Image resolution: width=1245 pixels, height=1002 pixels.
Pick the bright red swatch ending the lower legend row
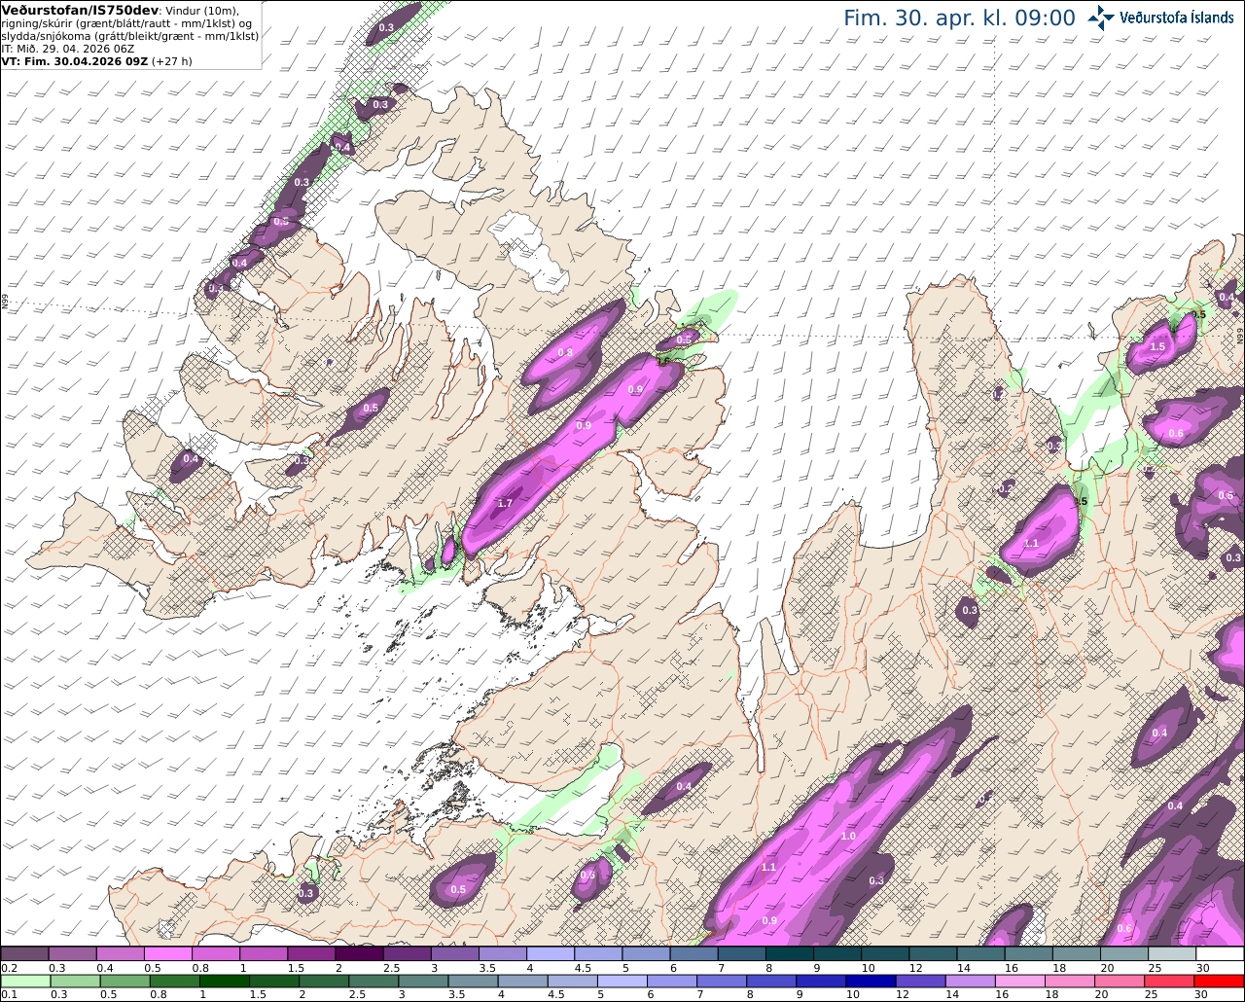1220,982
